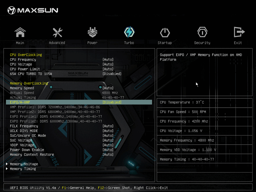Click the Actual Timing 40-40-40-77 value
The width and height of the screenshot is (256, 192).
click(x=113, y=97)
